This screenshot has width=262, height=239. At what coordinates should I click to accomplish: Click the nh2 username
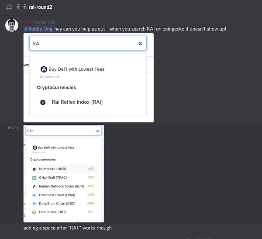pyautogui.click(x=28, y=22)
